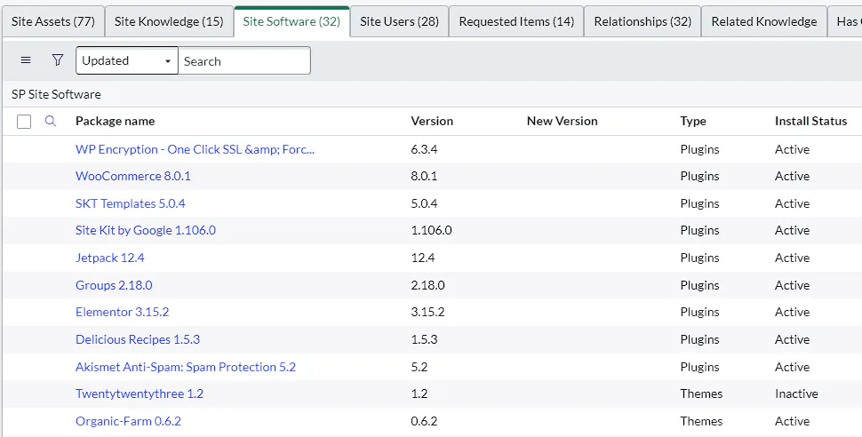The width and height of the screenshot is (862, 437).
Task: Click version cell 6.3.4
Action: coord(424,149)
